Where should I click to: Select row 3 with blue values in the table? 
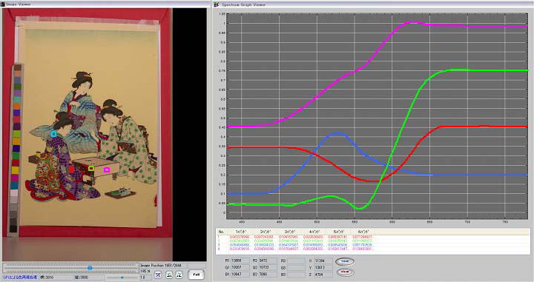pos(372,245)
